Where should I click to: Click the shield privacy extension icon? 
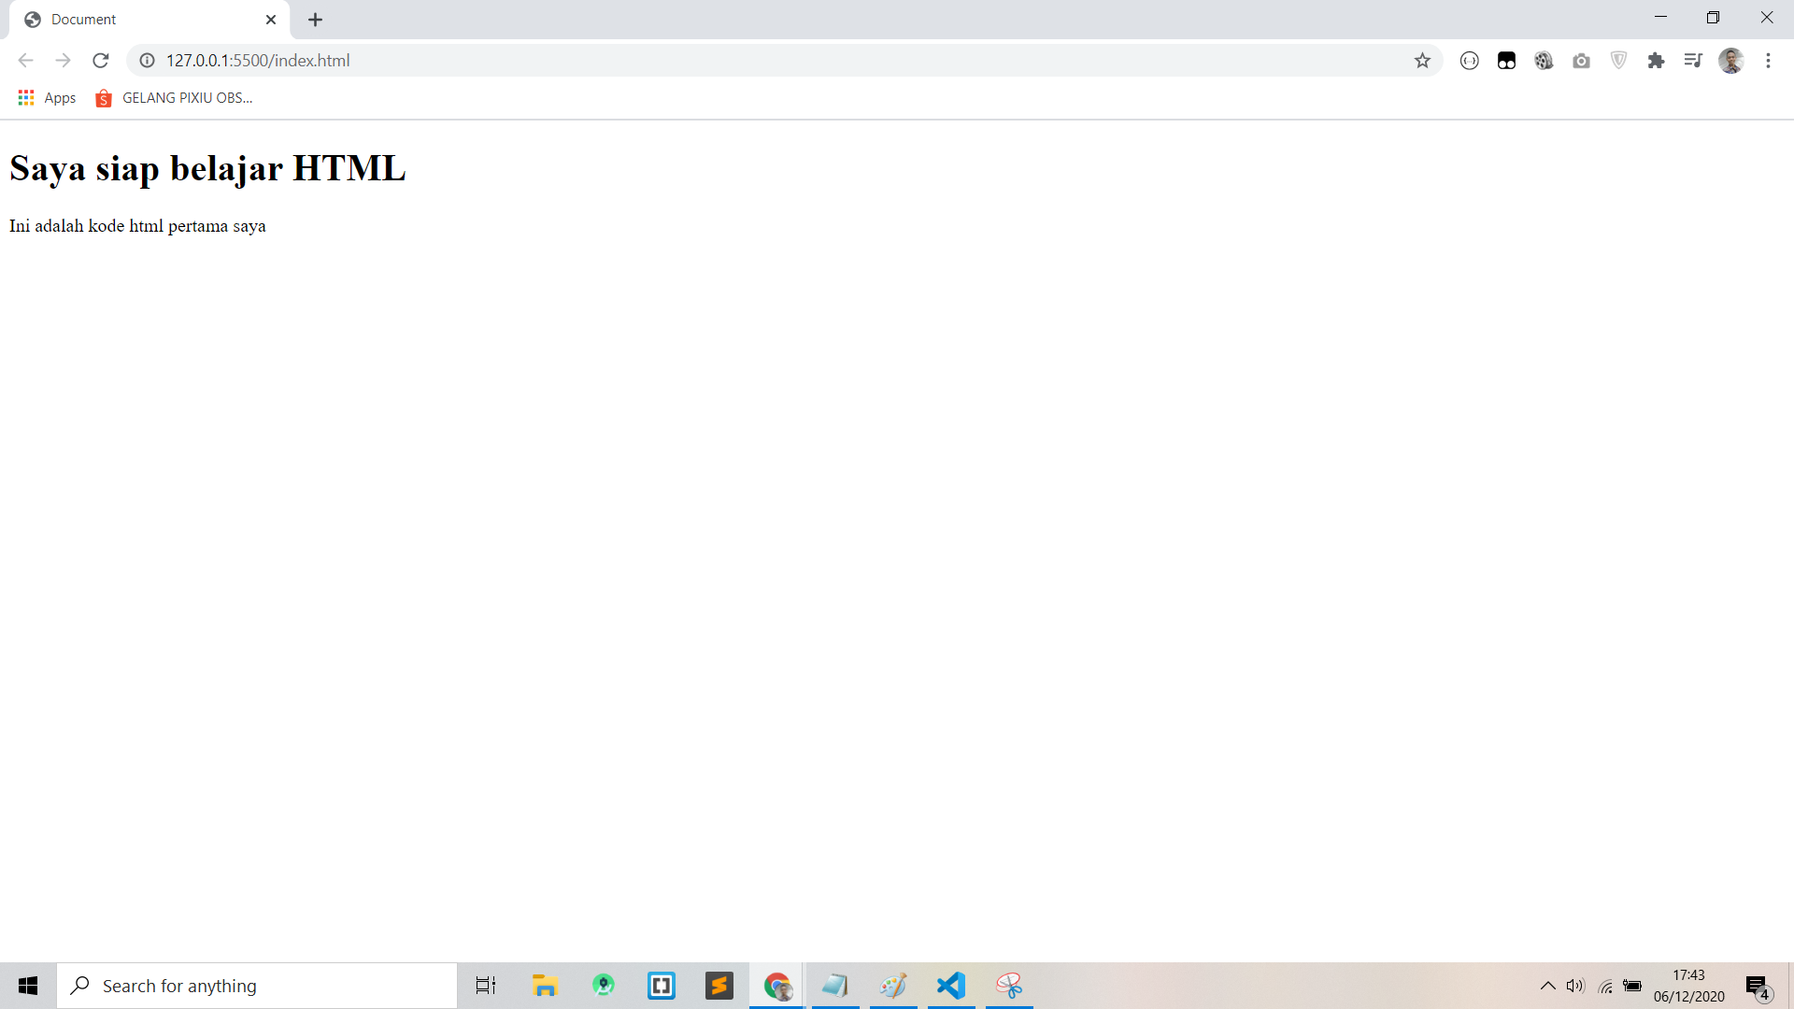pyautogui.click(x=1618, y=60)
